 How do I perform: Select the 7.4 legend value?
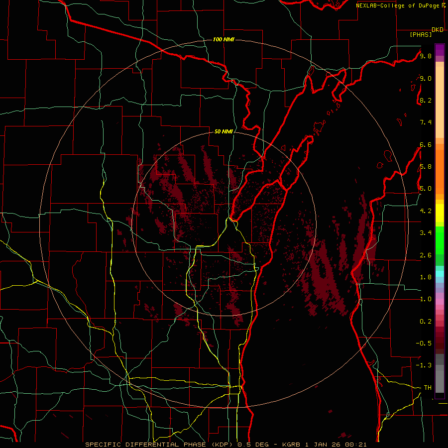click(426, 122)
